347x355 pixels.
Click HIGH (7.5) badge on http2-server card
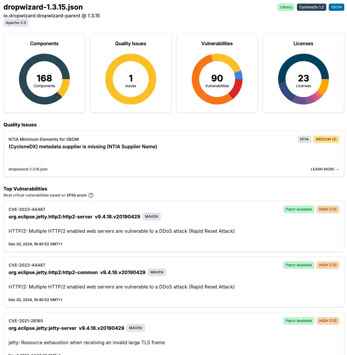(328, 209)
